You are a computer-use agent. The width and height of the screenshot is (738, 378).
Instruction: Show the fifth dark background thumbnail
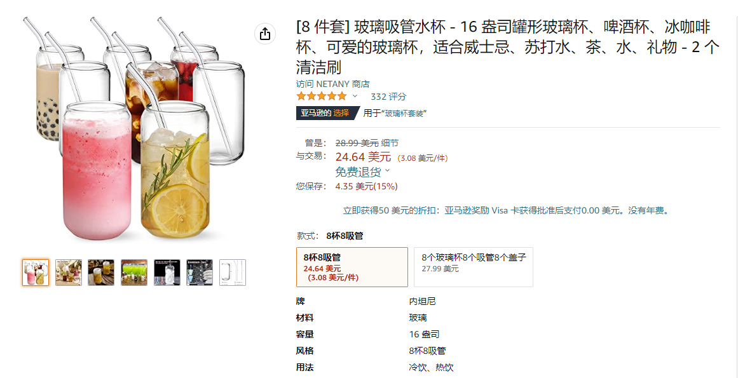click(x=167, y=272)
